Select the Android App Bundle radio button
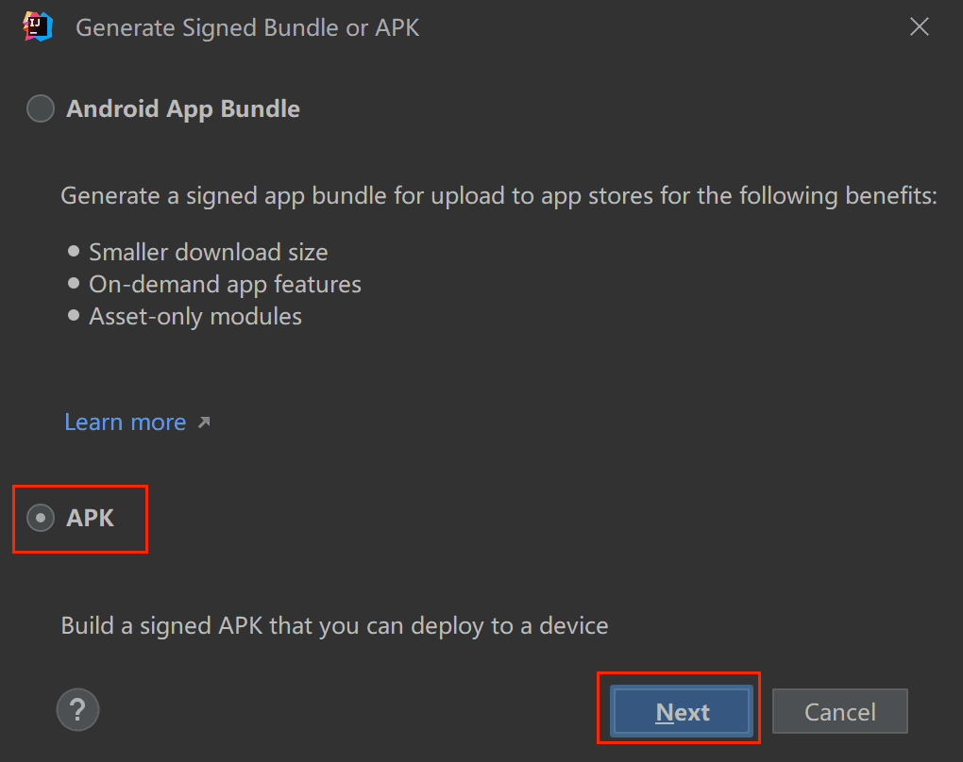 [41, 108]
